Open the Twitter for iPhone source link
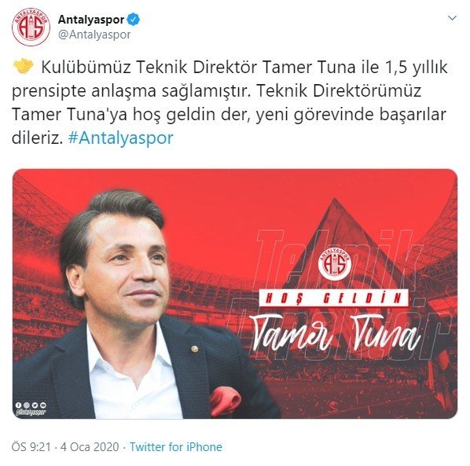The height and width of the screenshot is (466, 470). (x=176, y=447)
